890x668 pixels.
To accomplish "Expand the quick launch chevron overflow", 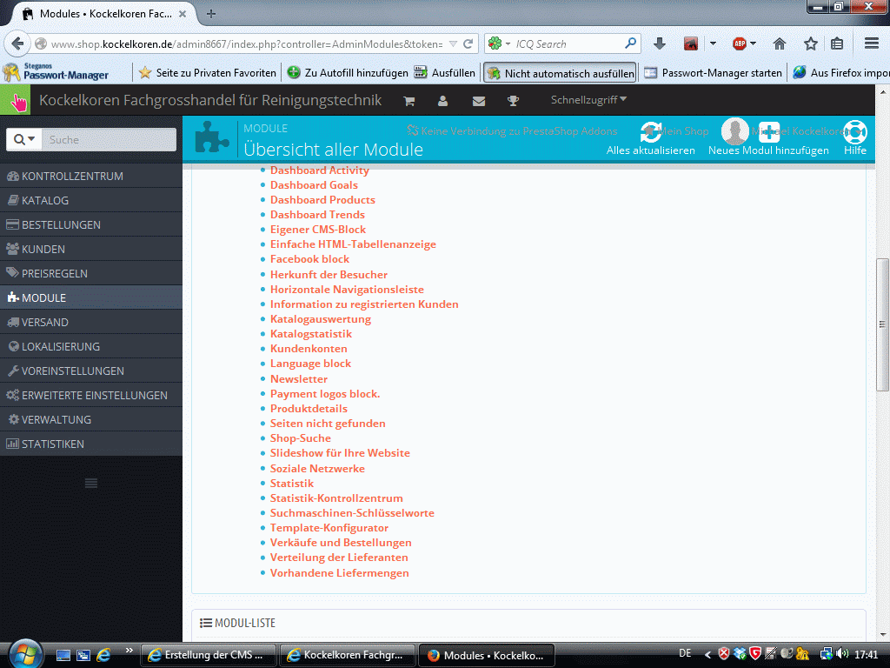I will [x=129, y=651].
